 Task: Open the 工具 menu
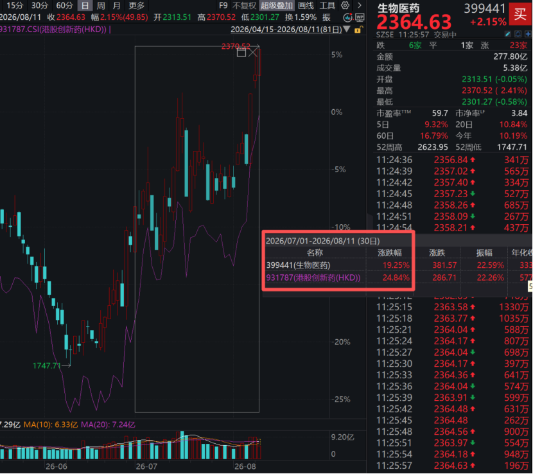click(x=328, y=5)
